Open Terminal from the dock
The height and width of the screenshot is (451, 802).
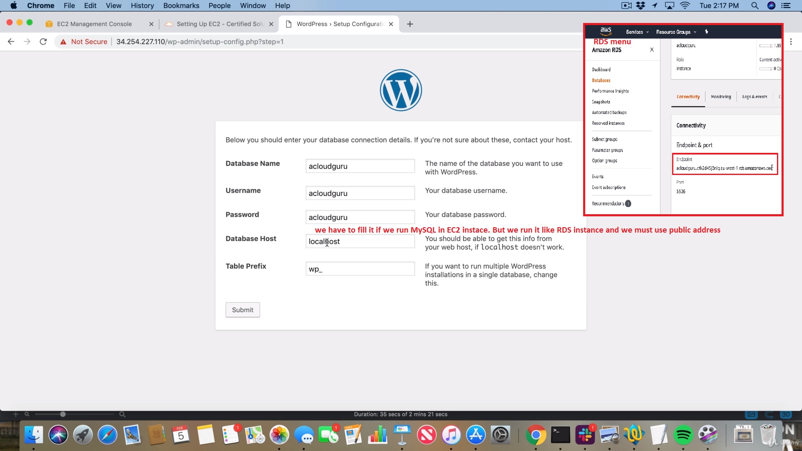560,435
